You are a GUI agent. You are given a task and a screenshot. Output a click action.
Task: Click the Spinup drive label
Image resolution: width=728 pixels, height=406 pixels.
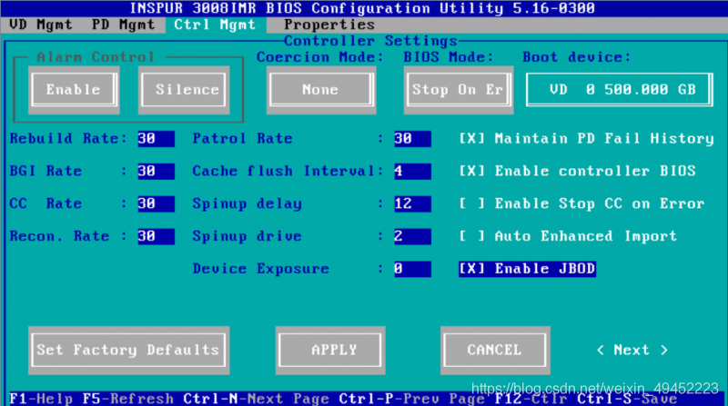pos(247,236)
